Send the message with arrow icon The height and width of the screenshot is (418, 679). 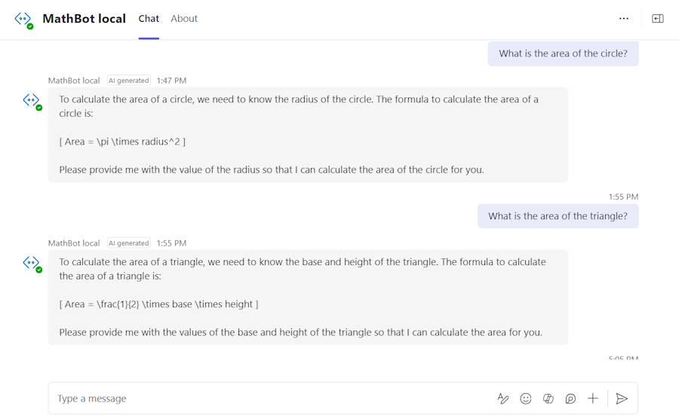tap(622, 398)
